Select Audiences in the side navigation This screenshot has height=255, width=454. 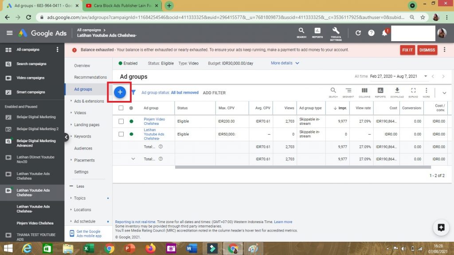coord(83,148)
